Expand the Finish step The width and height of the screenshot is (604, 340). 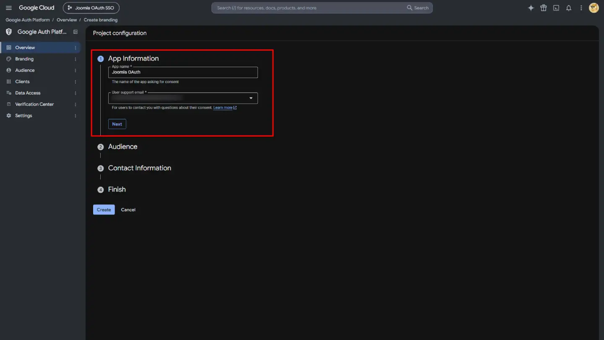(117, 190)
